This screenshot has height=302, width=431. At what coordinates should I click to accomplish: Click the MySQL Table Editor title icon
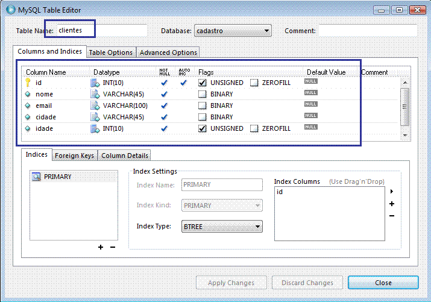pyautogui.click(x=11, y=10)
